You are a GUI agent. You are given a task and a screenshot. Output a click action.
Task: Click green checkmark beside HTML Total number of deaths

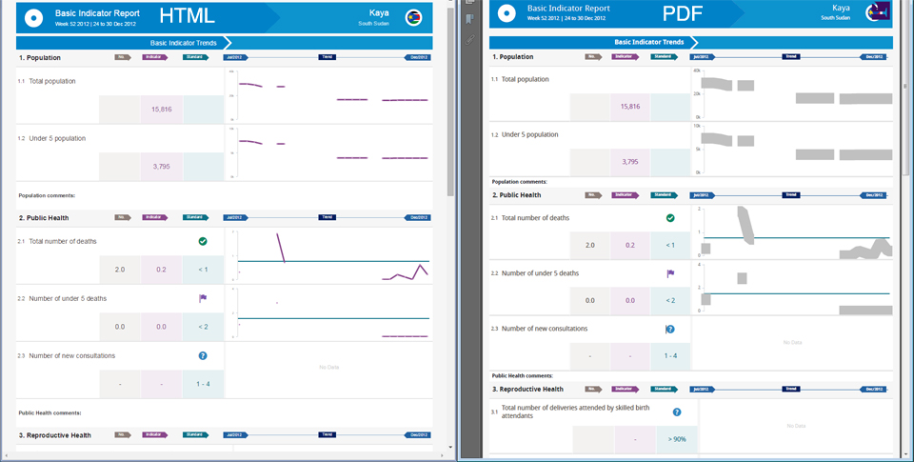coord(203,242)
